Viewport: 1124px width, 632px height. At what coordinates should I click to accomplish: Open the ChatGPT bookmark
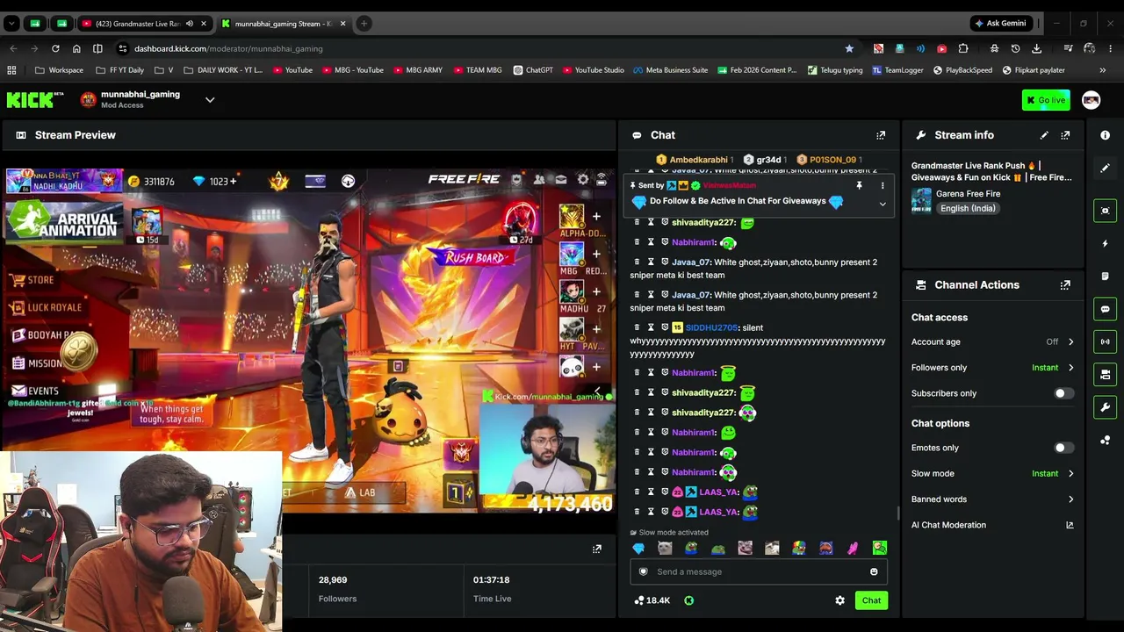[x=533, y=70]
